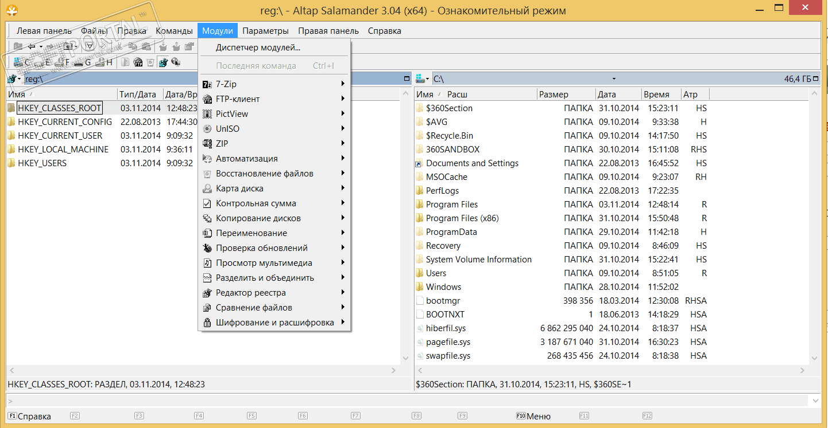Open the 7-Zip module submenu

274,84
